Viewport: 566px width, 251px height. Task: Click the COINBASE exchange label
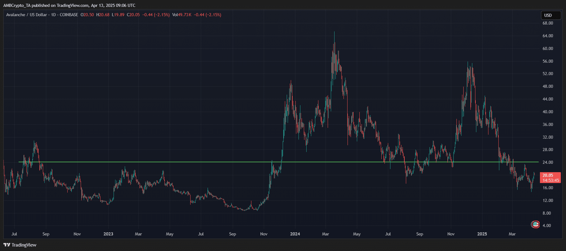coord(69,15)
